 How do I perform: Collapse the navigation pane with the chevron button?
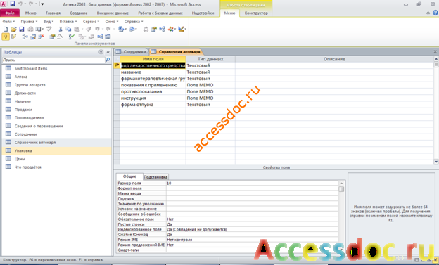[108, 52]
